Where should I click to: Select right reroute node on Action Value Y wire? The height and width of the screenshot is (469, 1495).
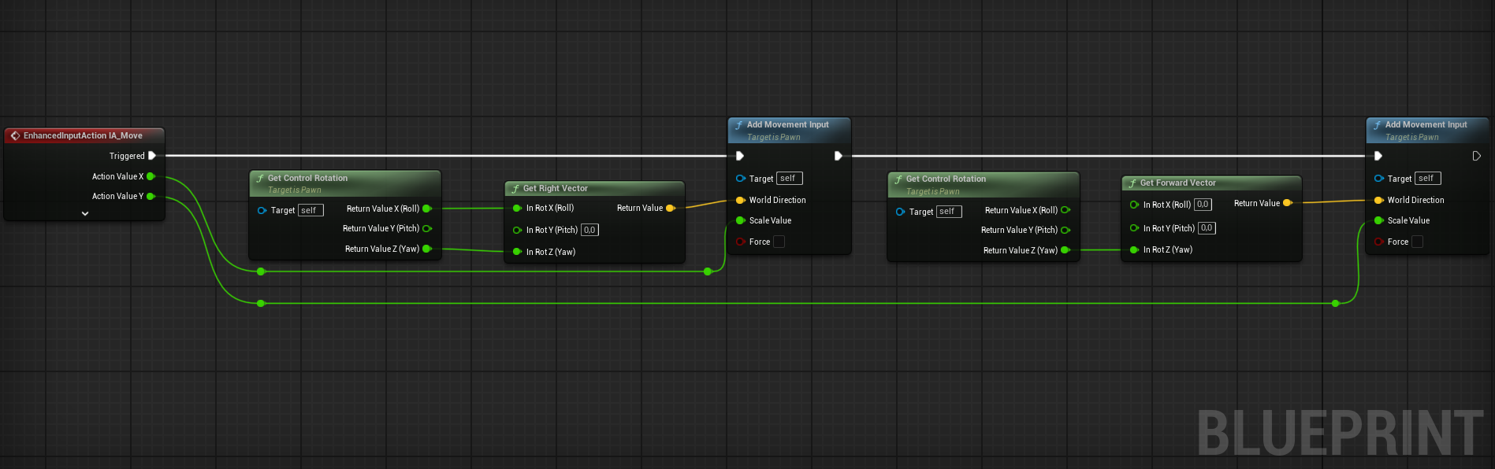(1335, 303)
